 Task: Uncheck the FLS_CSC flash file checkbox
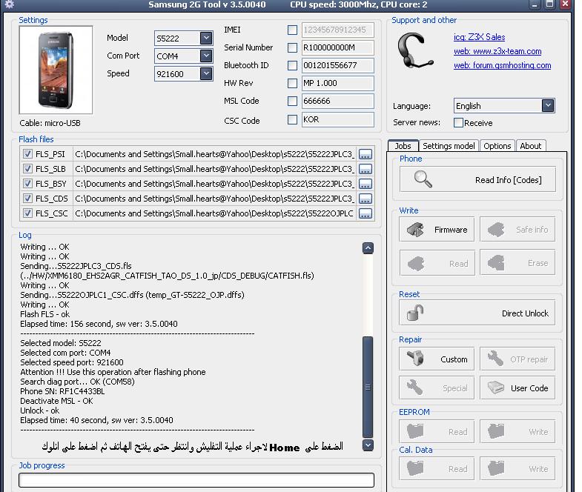pos(27,213)
